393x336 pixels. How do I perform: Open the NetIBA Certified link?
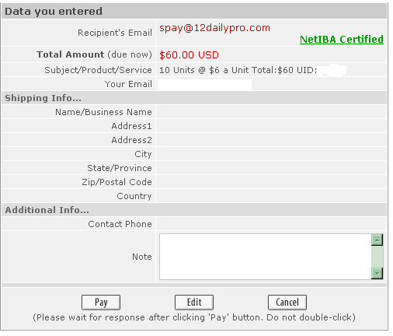coord(342,40)
